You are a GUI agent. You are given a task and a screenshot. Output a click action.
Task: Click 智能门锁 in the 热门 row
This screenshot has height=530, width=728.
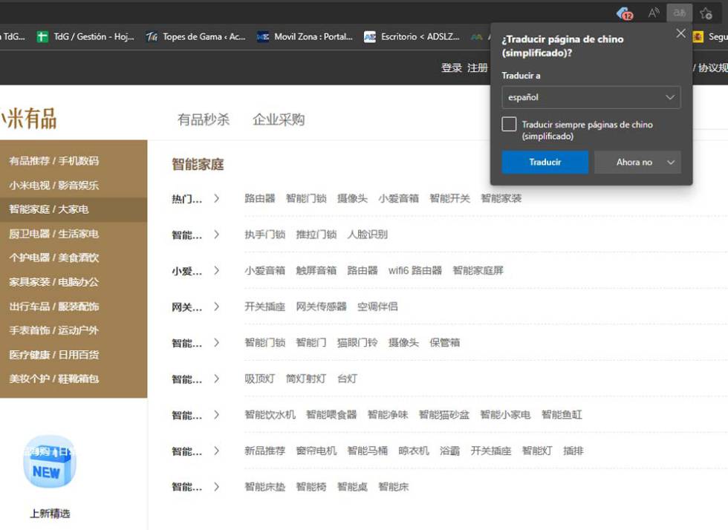coord(306,199)
